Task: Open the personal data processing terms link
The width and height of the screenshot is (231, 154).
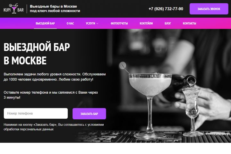Action: (54, 127)
